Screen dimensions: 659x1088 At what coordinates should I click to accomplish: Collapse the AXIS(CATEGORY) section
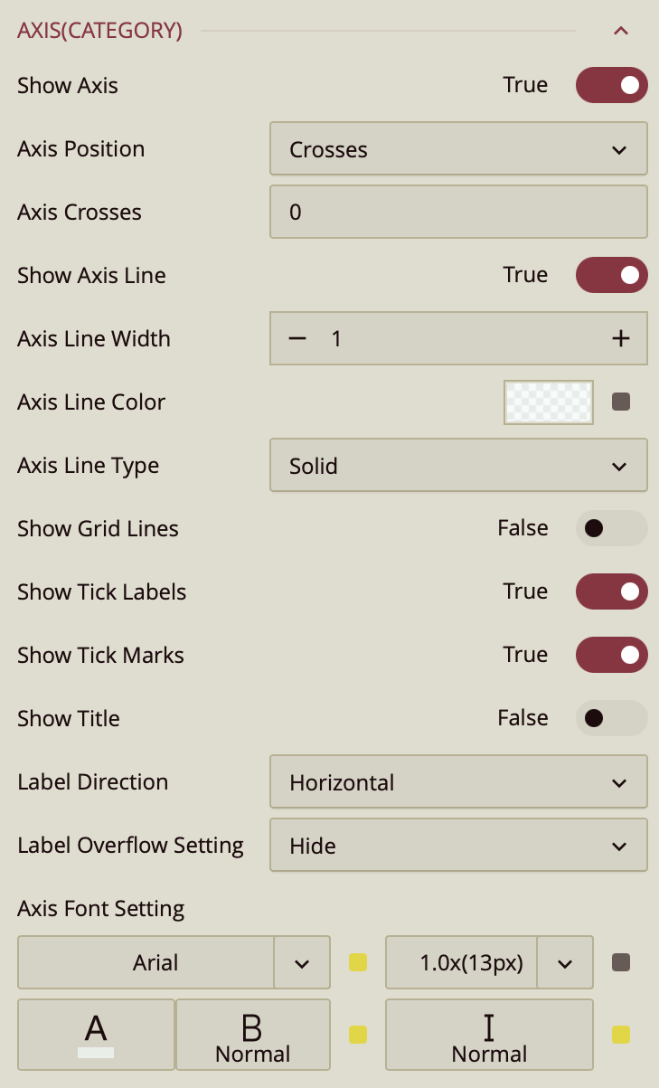coord(620,31)
